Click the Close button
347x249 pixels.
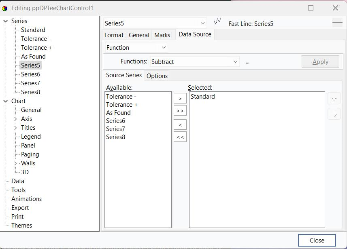click(x=317, y=240)
